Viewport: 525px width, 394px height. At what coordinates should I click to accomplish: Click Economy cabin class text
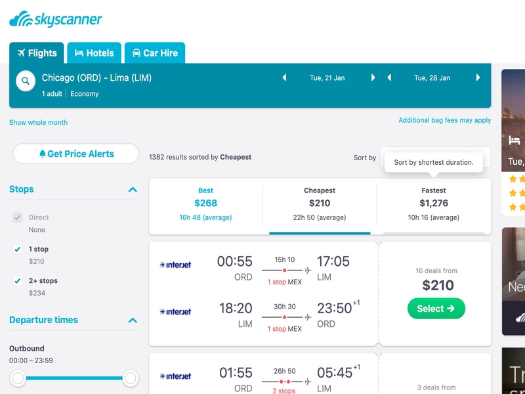tap(85, 94)
